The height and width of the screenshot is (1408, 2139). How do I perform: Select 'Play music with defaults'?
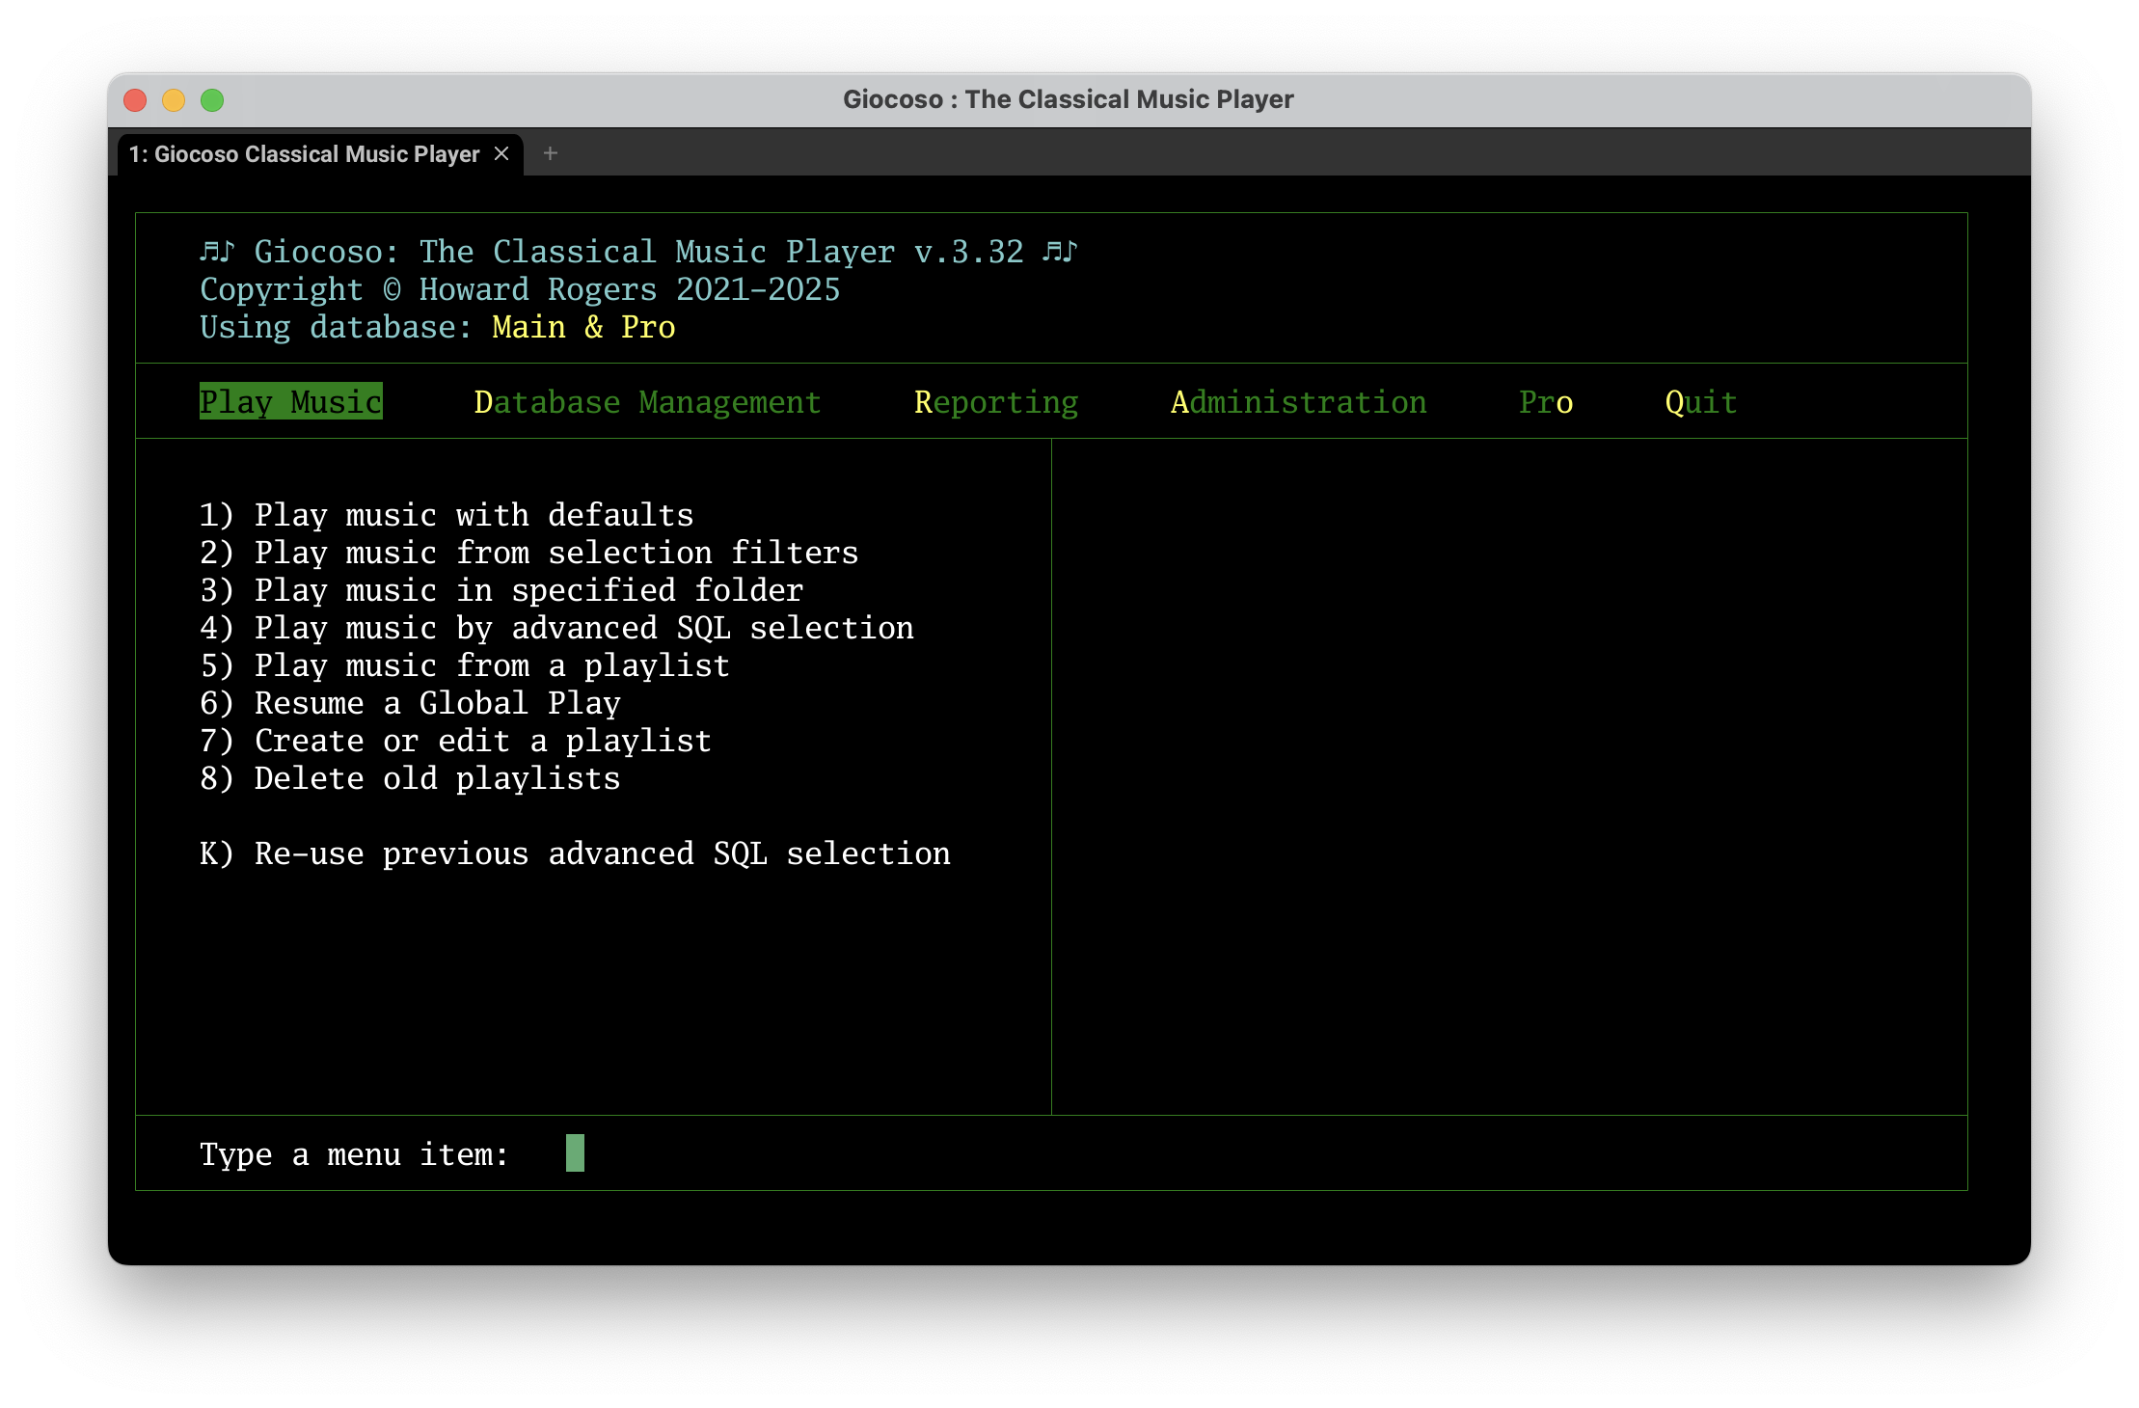coord(446,514)
